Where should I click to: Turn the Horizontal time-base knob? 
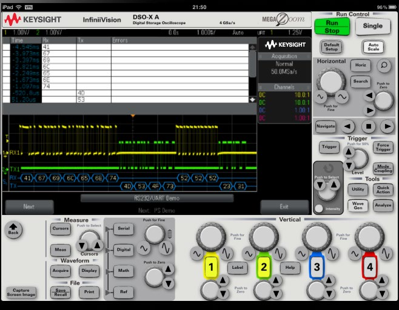tap(330, 80)
